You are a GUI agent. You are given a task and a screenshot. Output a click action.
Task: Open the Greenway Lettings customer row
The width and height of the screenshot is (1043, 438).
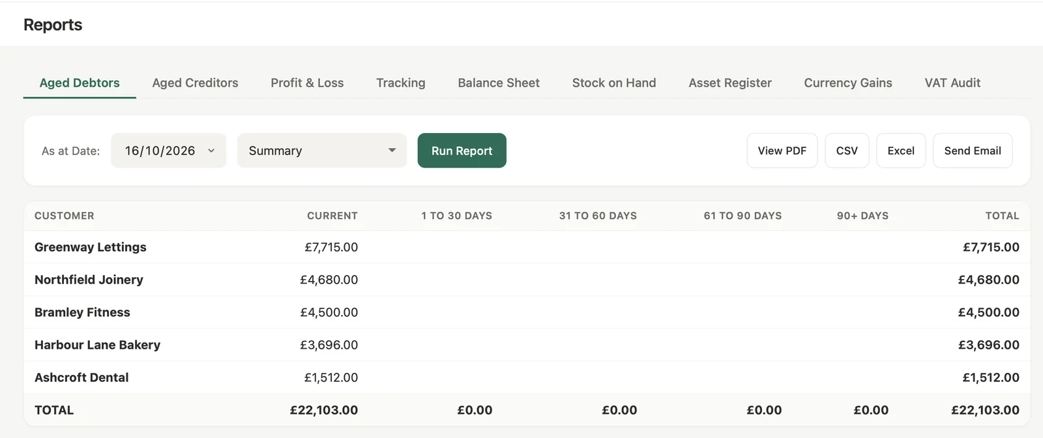pos(527,247)
